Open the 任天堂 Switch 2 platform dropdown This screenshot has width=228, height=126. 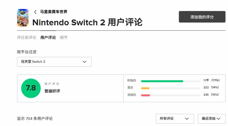click(54, 62)
